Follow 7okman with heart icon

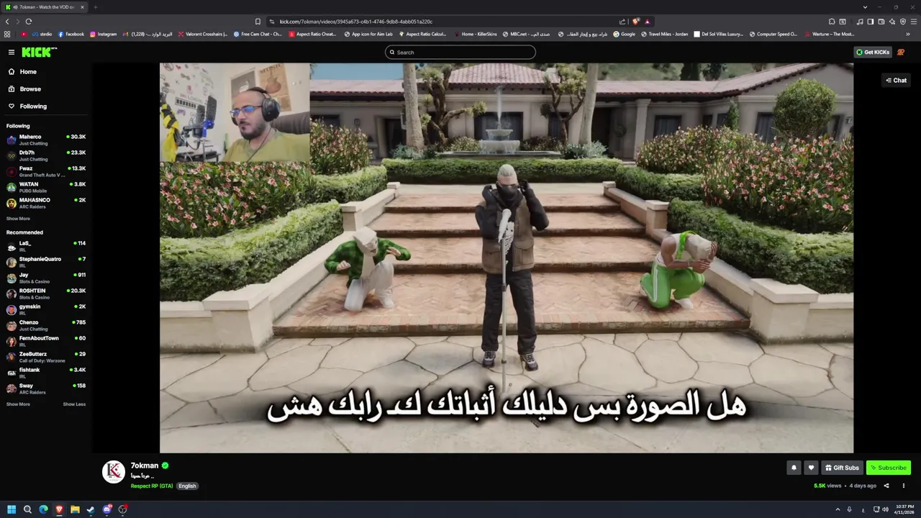tap(811, 468)
